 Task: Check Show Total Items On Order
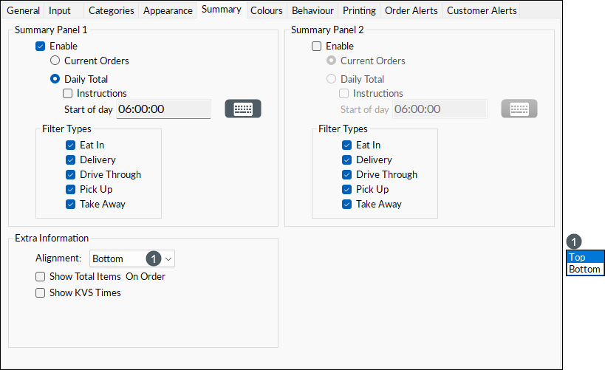coord(40,277)
